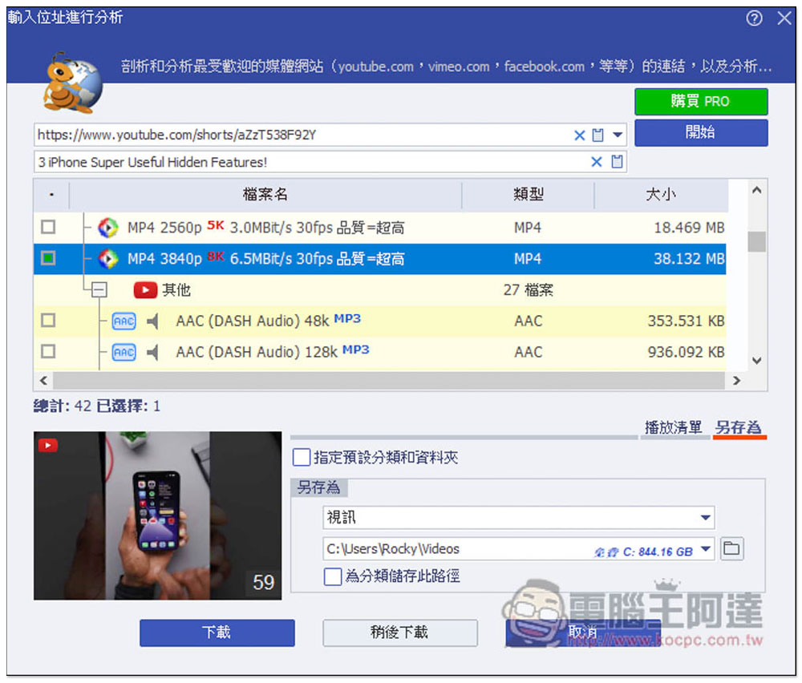Click the 下載 button

tap(217, 633)
